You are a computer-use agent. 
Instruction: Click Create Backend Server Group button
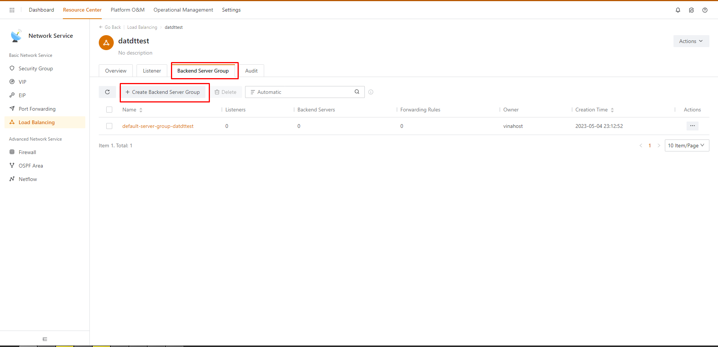163,92
